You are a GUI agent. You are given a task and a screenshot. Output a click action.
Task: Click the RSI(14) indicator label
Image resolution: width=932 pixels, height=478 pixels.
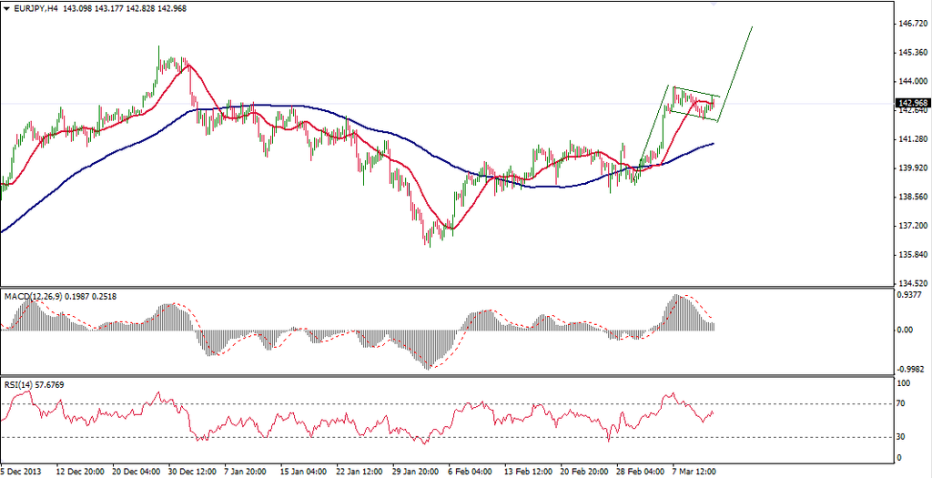20,385
